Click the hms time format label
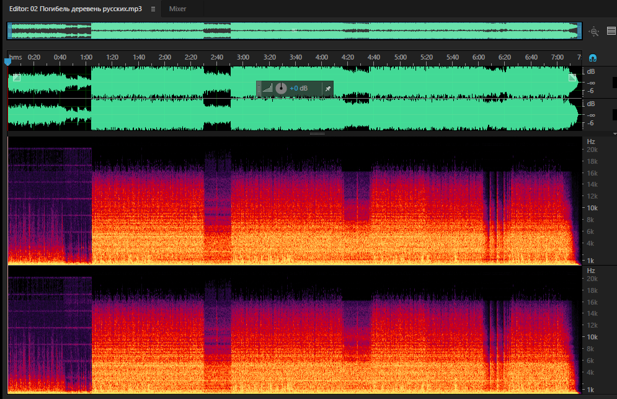This screenshot has height=399, width=617. (16, 57)
